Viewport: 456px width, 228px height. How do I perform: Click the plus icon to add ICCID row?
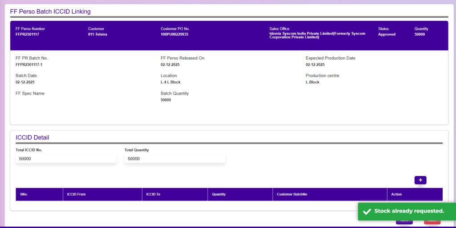tap(420, 180)
